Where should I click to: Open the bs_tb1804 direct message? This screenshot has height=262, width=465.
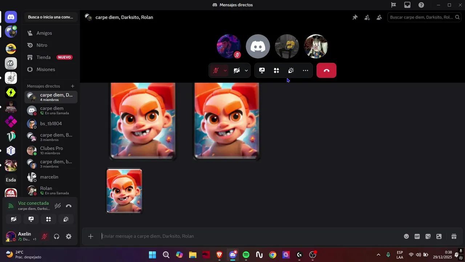pyautogui.click(x=51, y=124)
